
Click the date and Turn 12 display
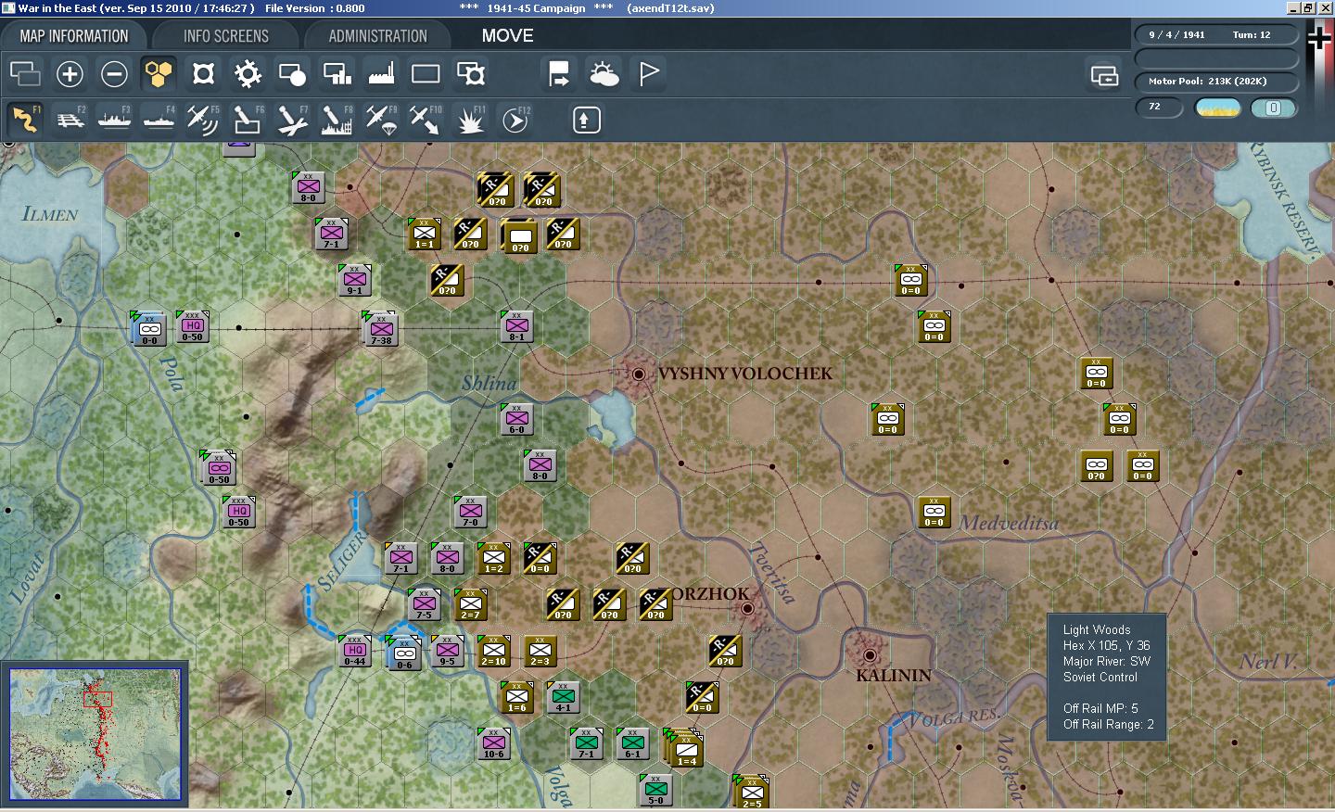pyautogui.click(x=1215, y=34)
